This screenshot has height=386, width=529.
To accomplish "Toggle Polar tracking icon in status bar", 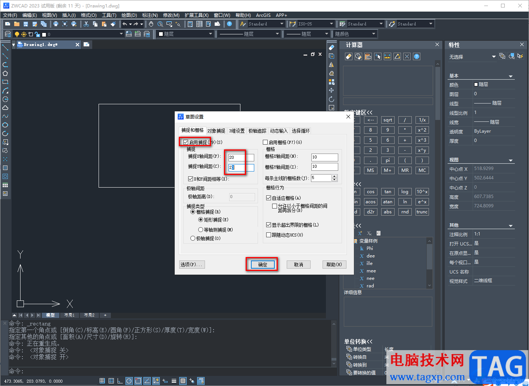I will [x=129, y=381].
